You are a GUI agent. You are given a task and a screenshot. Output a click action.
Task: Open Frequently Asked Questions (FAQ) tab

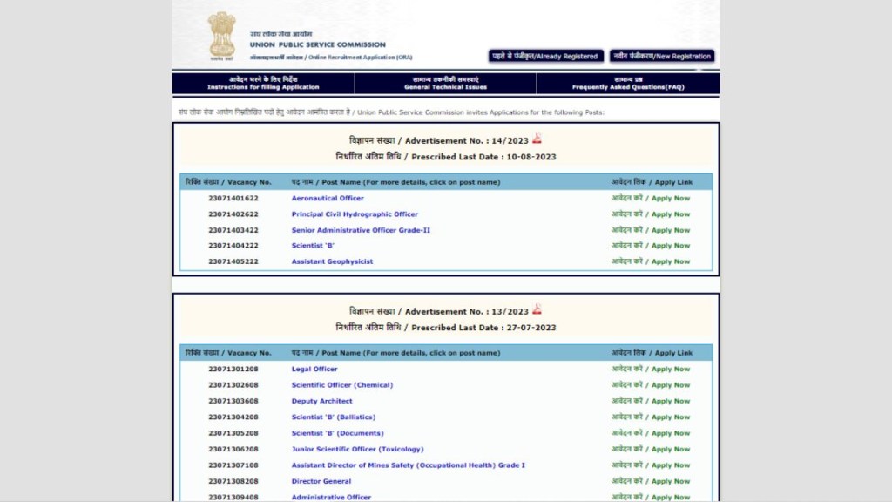coord(628,84)
